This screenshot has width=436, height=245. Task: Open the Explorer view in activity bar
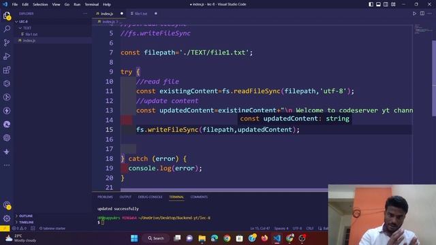7,16
